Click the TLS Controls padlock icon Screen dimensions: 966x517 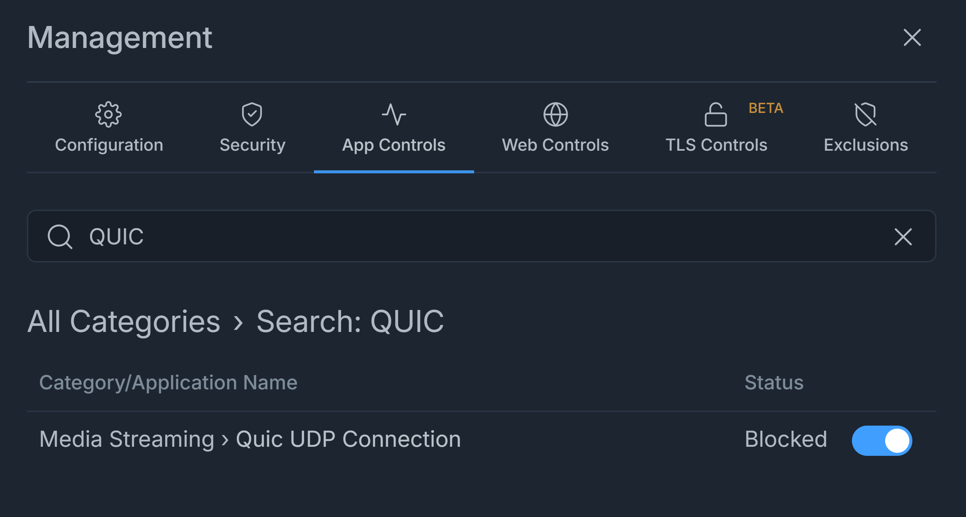coord(716,114)
